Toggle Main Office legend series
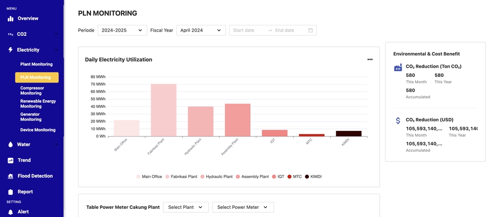 [x=150, y=176]
